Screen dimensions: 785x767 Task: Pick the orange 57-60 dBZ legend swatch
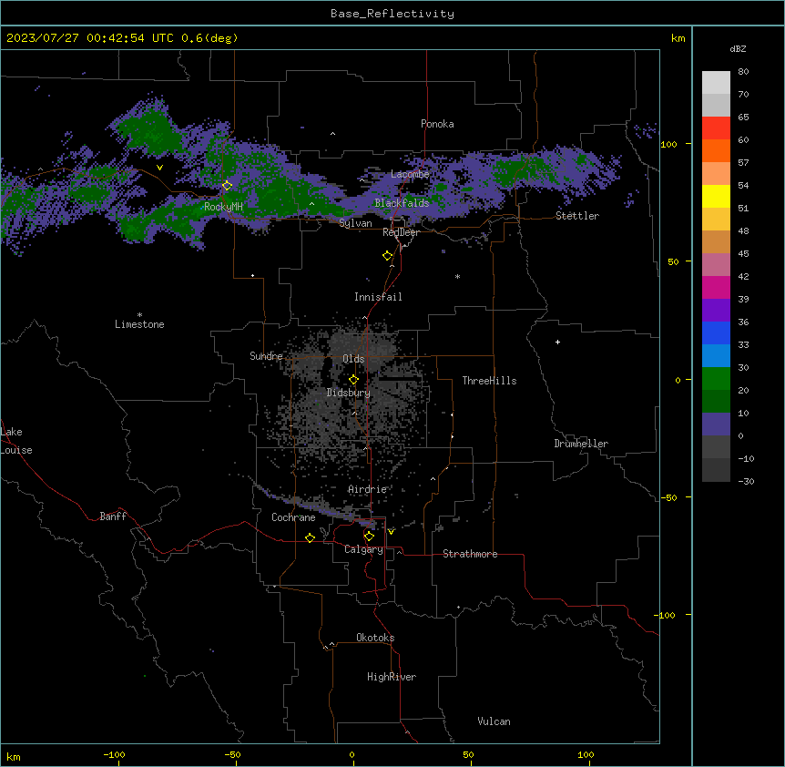coord(716,150)
